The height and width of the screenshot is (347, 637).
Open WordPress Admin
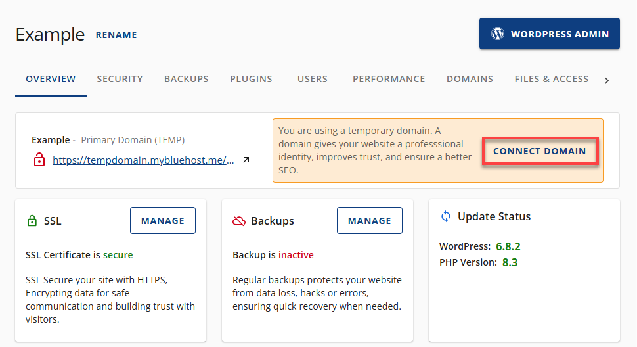549,34
